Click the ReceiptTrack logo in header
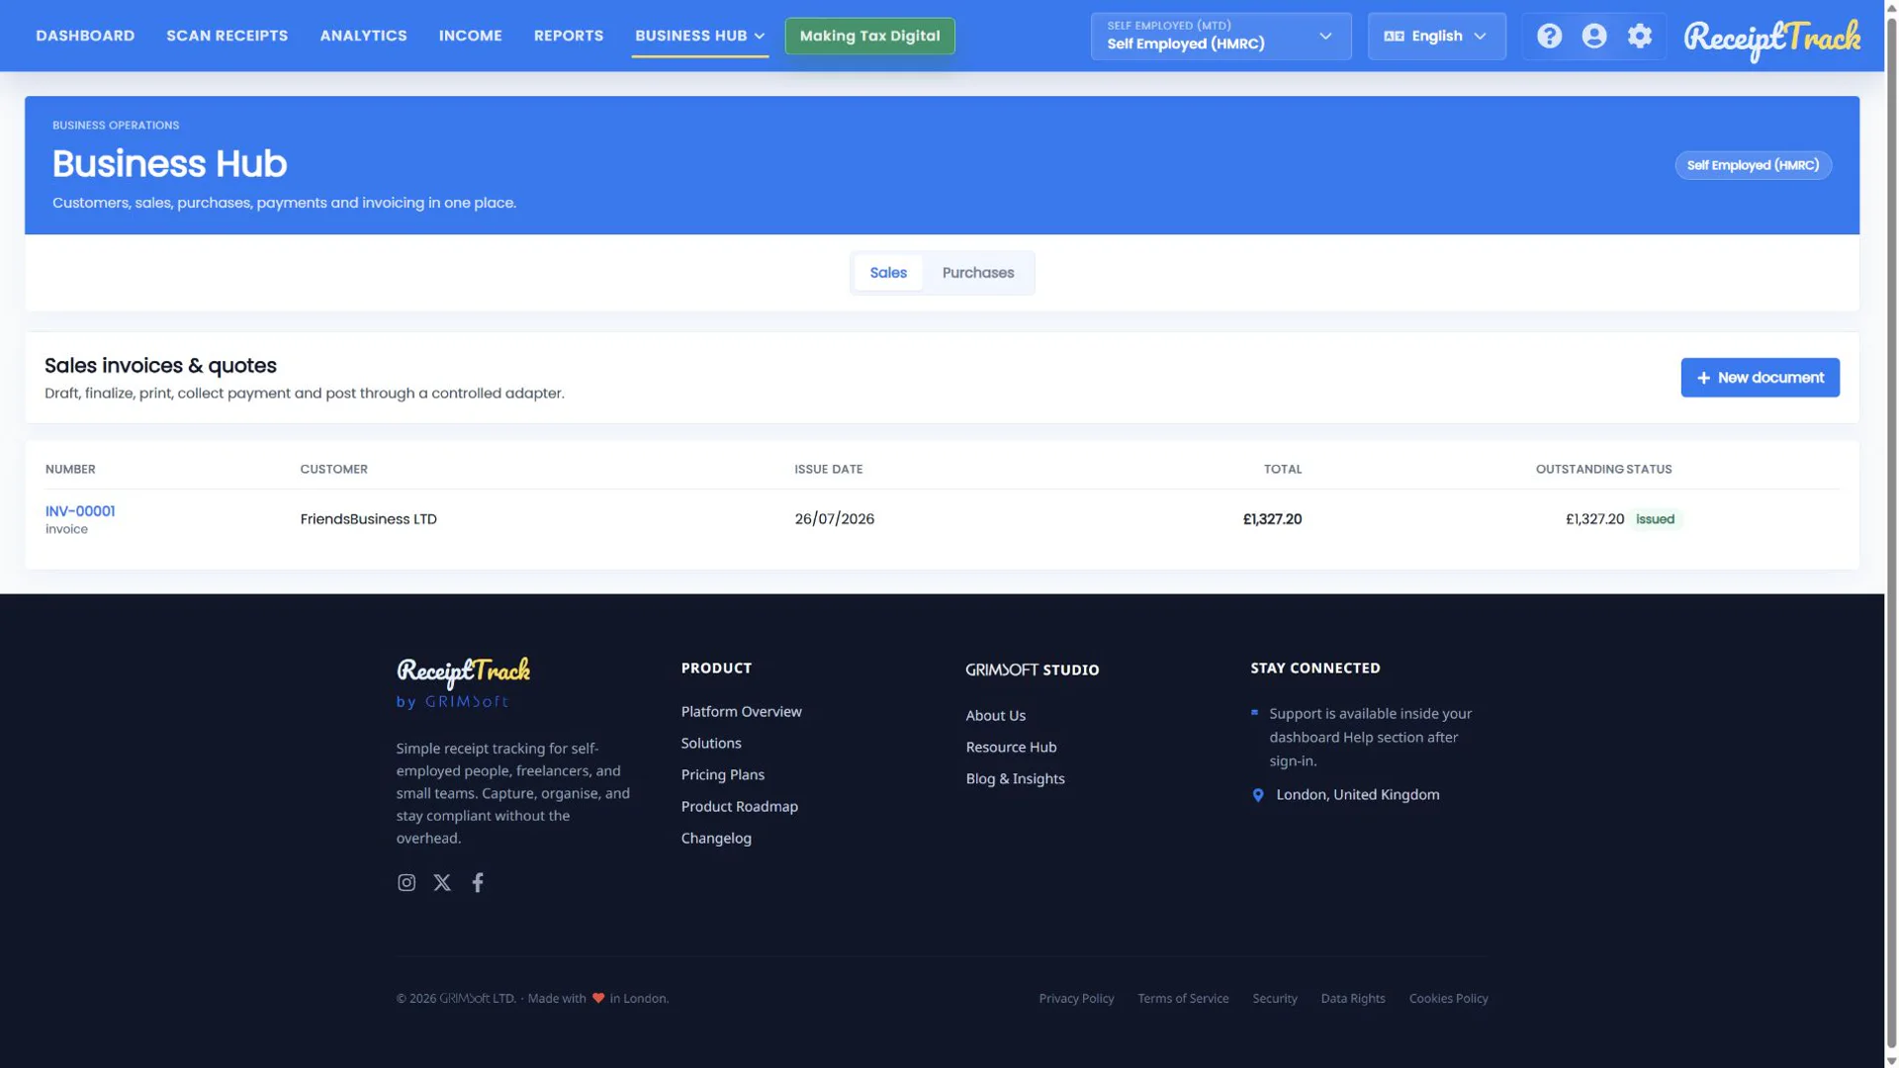Image resolution: width=1899 pixels, height=1068 pixels. tap(1771, 39)
